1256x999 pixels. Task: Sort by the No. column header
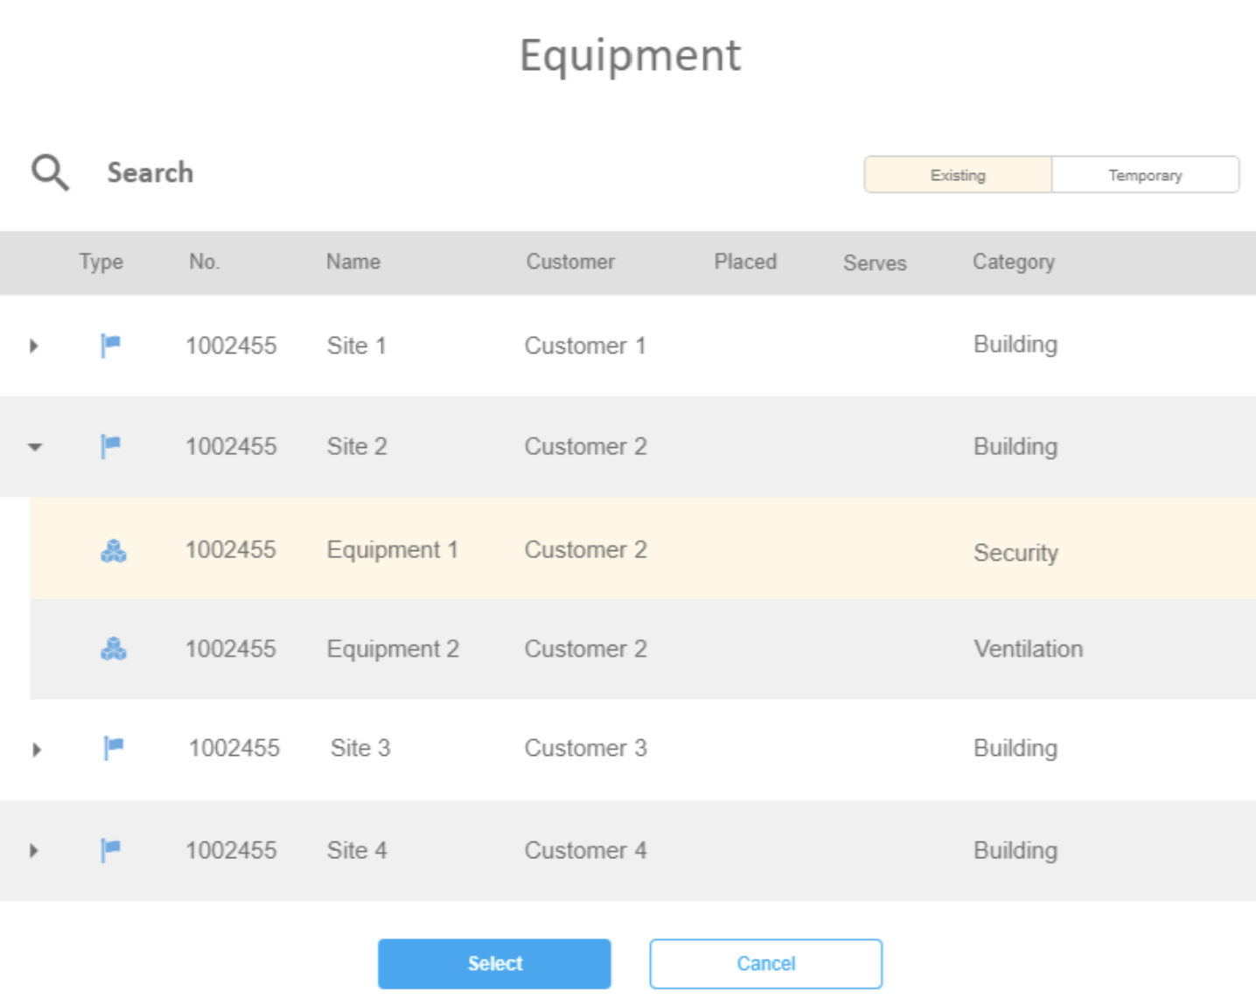point(204,262)
